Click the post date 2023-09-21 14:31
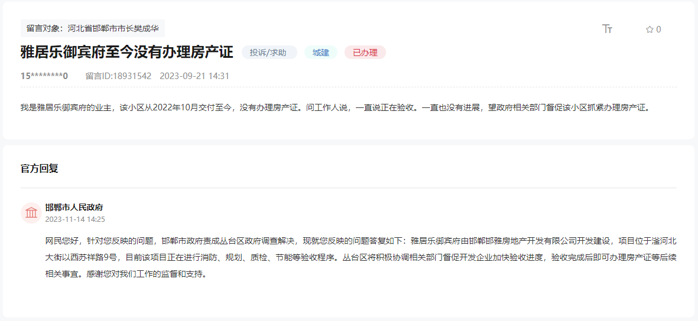 click(194, 76)
